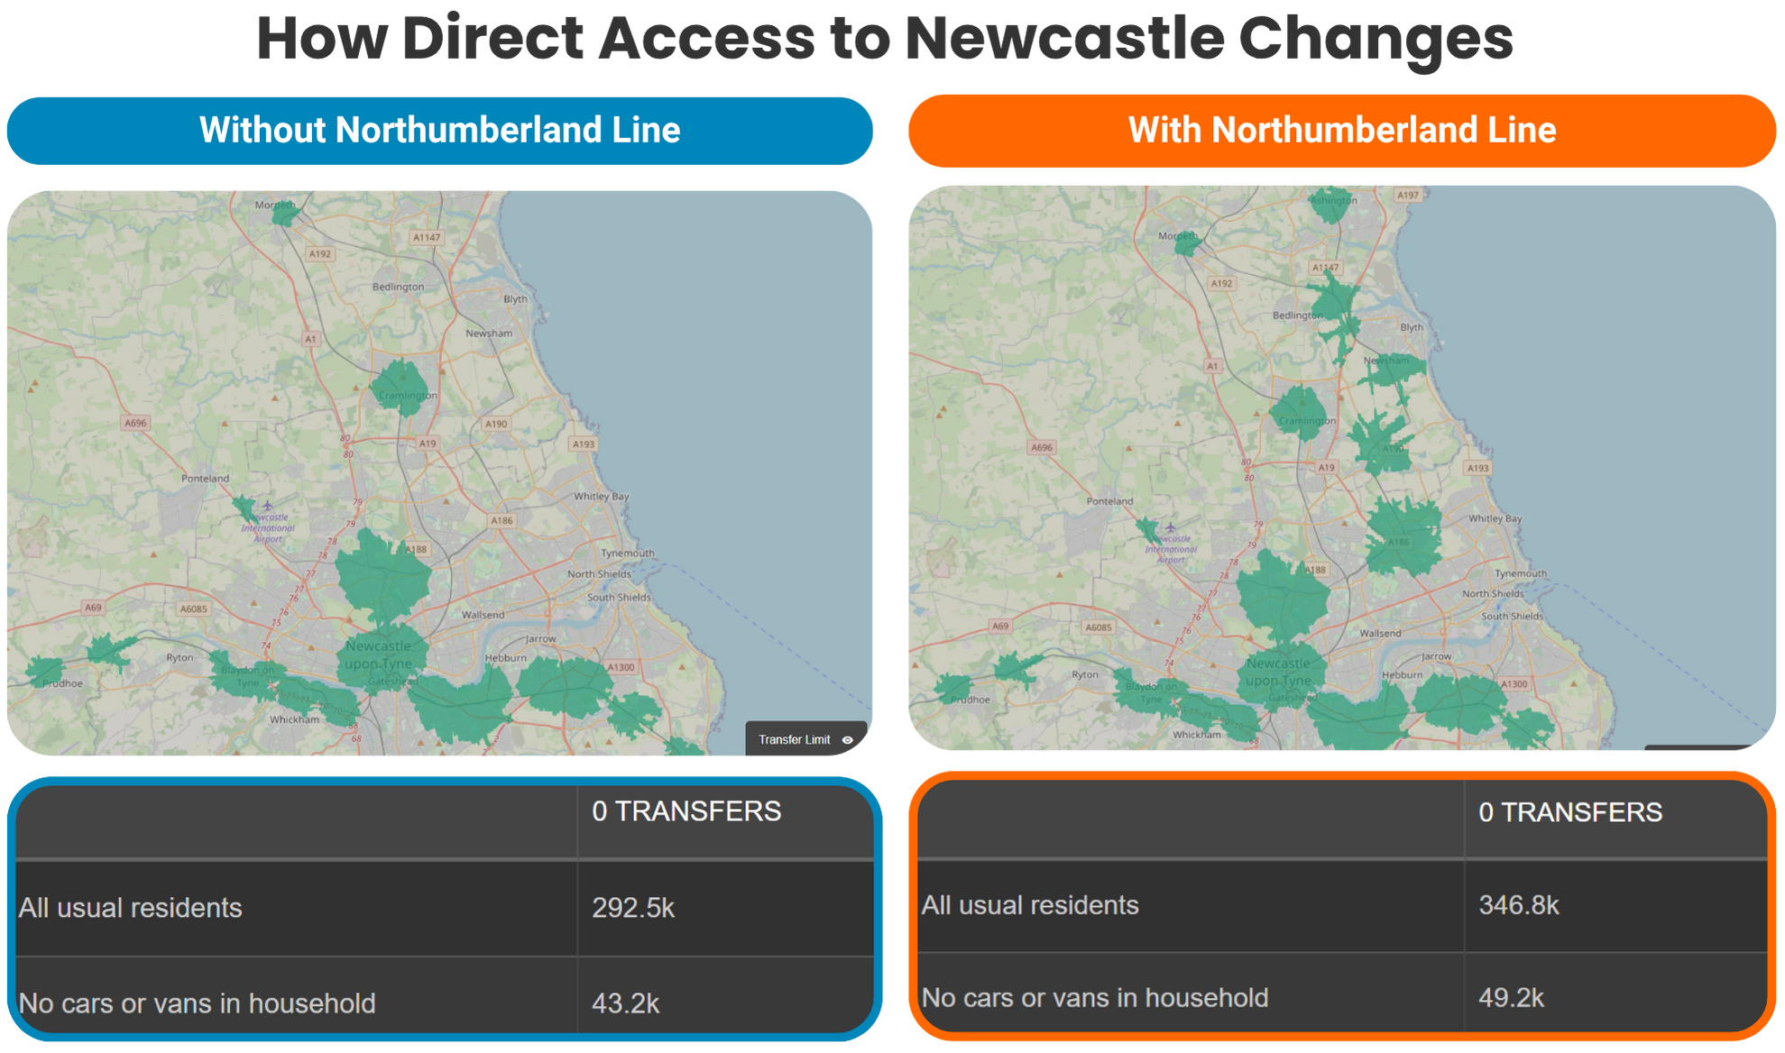
Task: Click the title 'How Direct Access to Newcastle Changes'
Action: point(885,39)
